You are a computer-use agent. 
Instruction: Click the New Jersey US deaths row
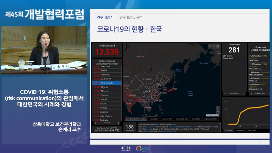tap(259, 66)
